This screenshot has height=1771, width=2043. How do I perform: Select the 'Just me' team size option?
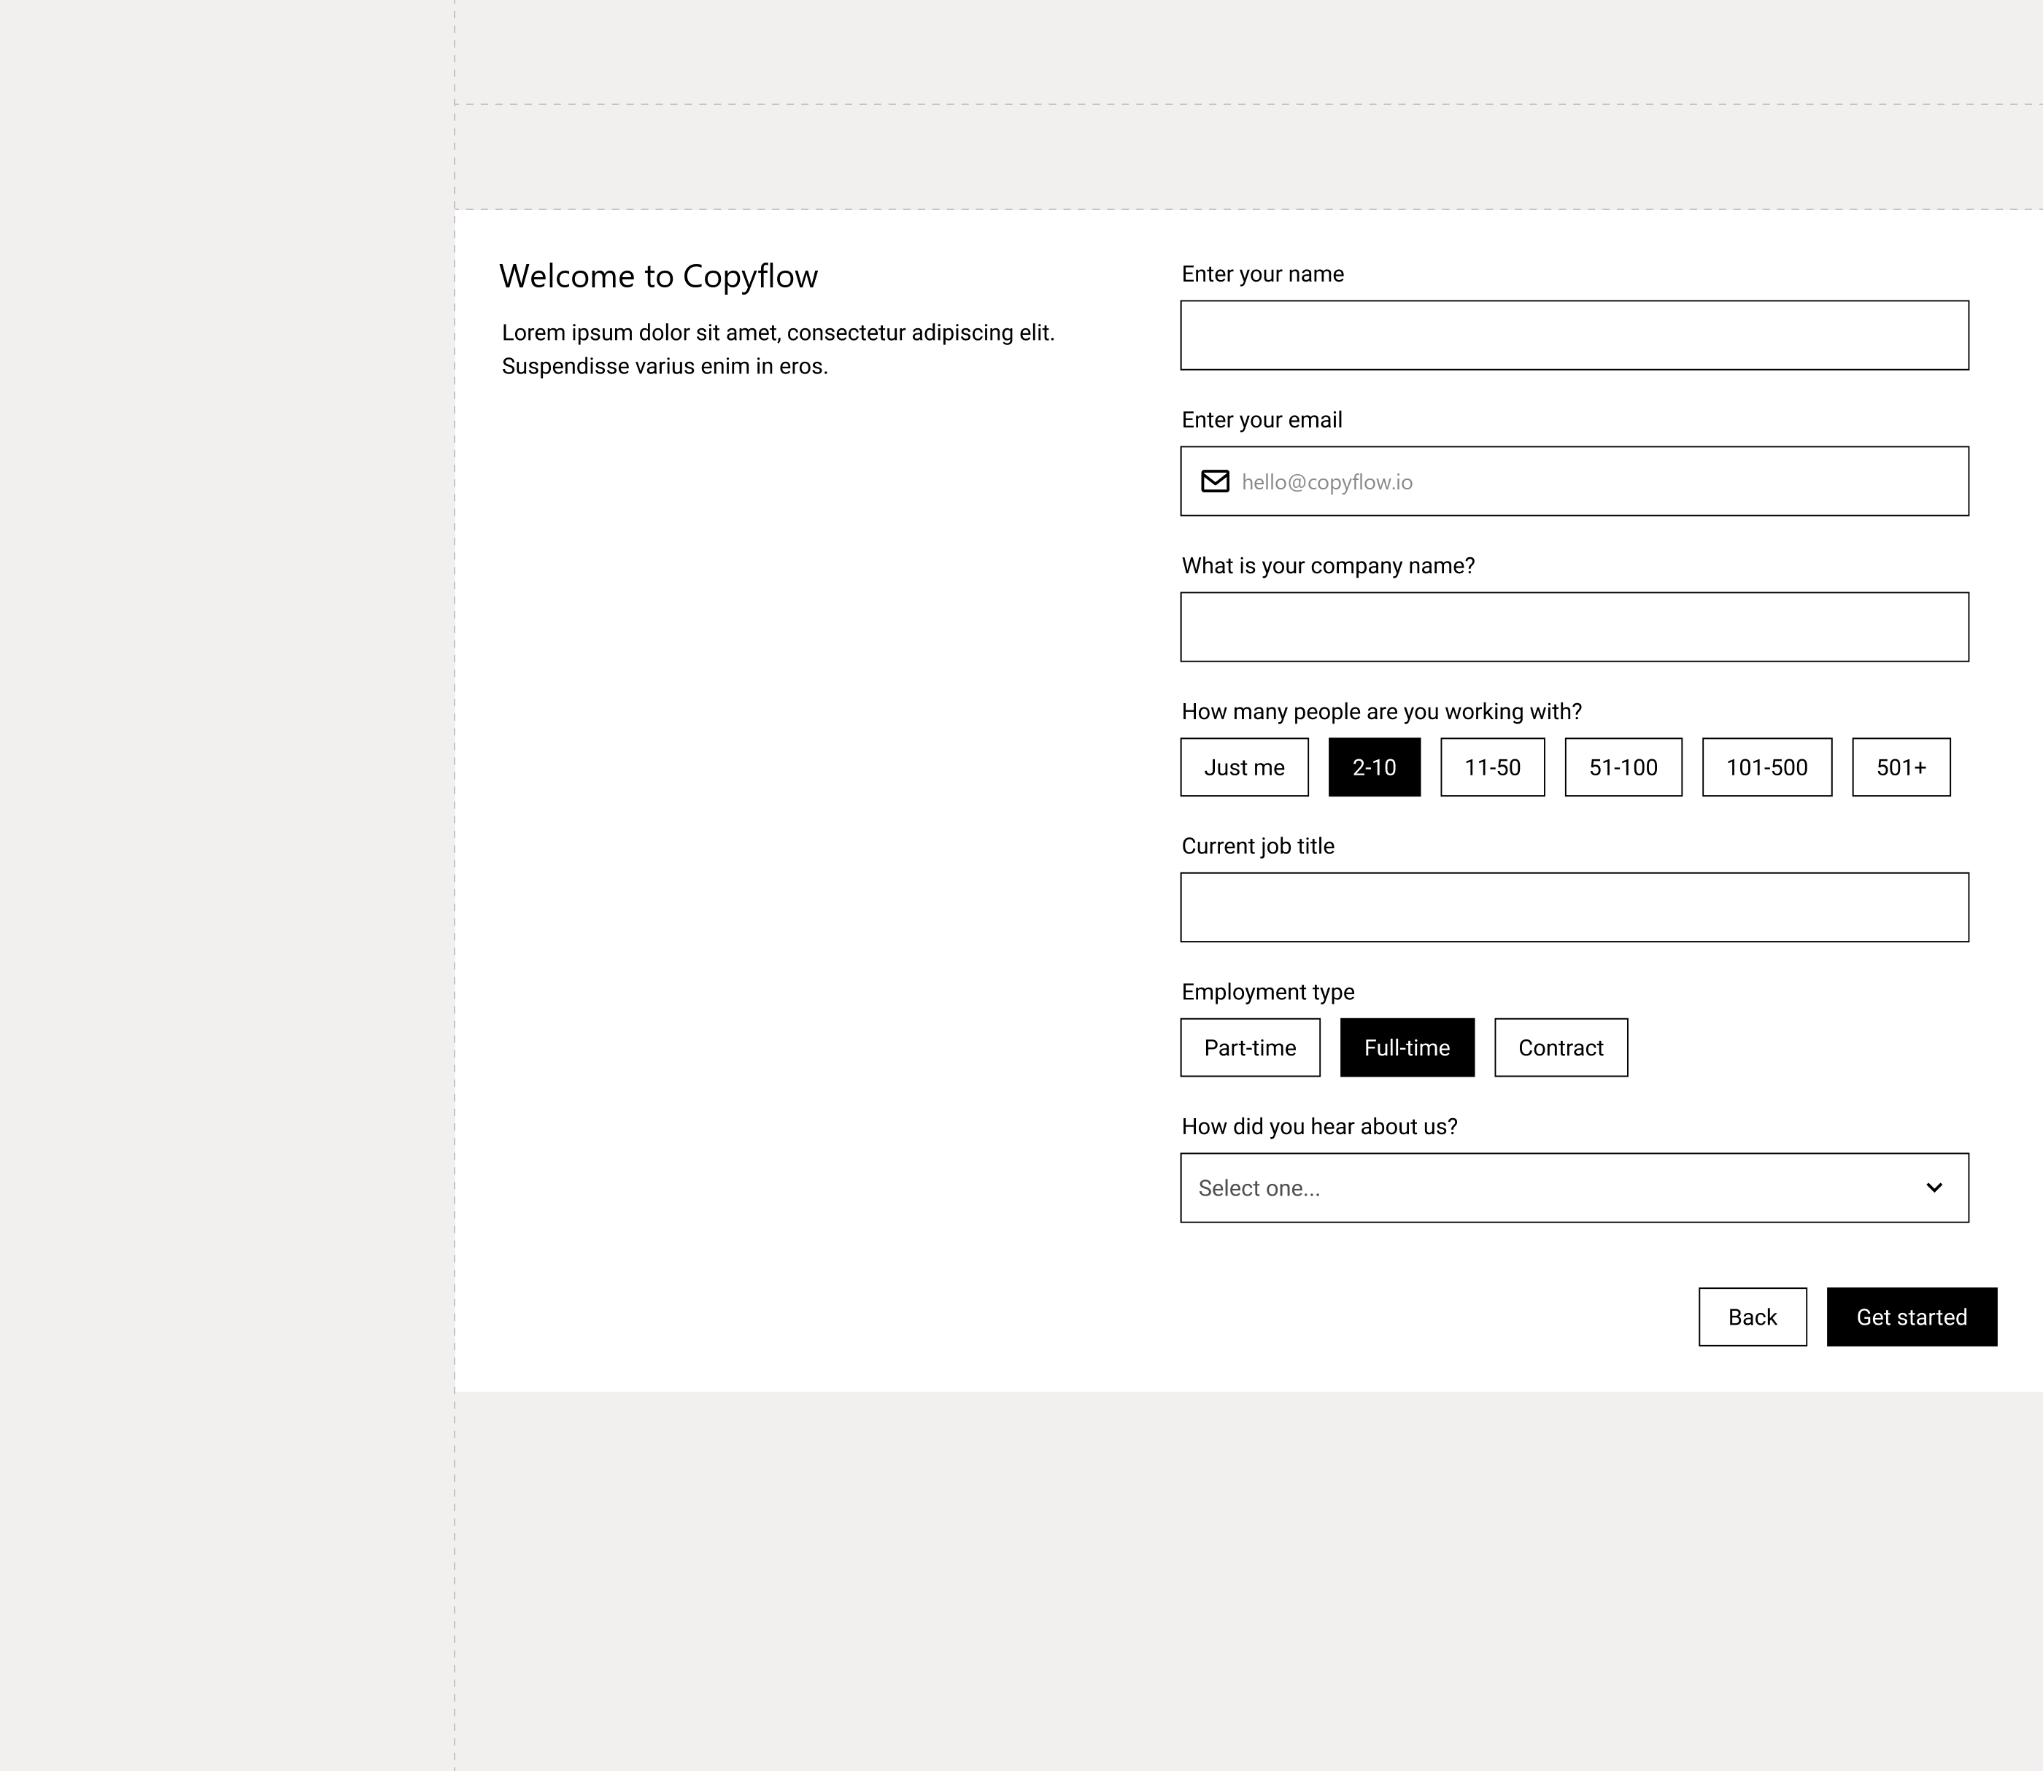1244,767
